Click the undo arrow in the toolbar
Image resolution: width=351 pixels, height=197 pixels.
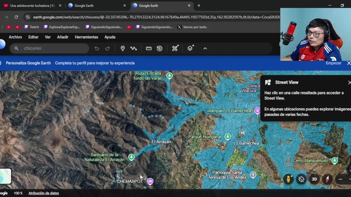[97, 48]
